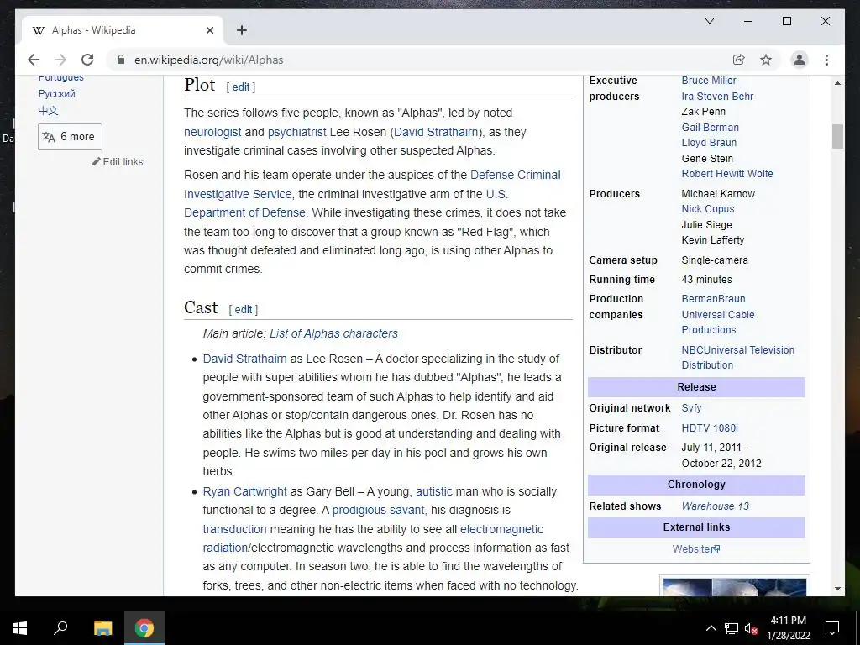Click the Edit links pencil link
860x645 pixels.
tap(118, 162)
